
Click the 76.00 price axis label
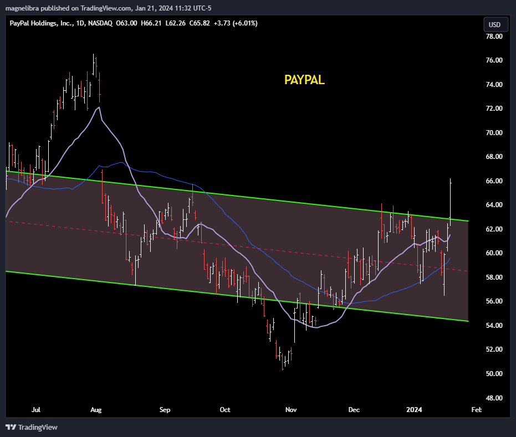pyautogui.click(x=494, y=60)
